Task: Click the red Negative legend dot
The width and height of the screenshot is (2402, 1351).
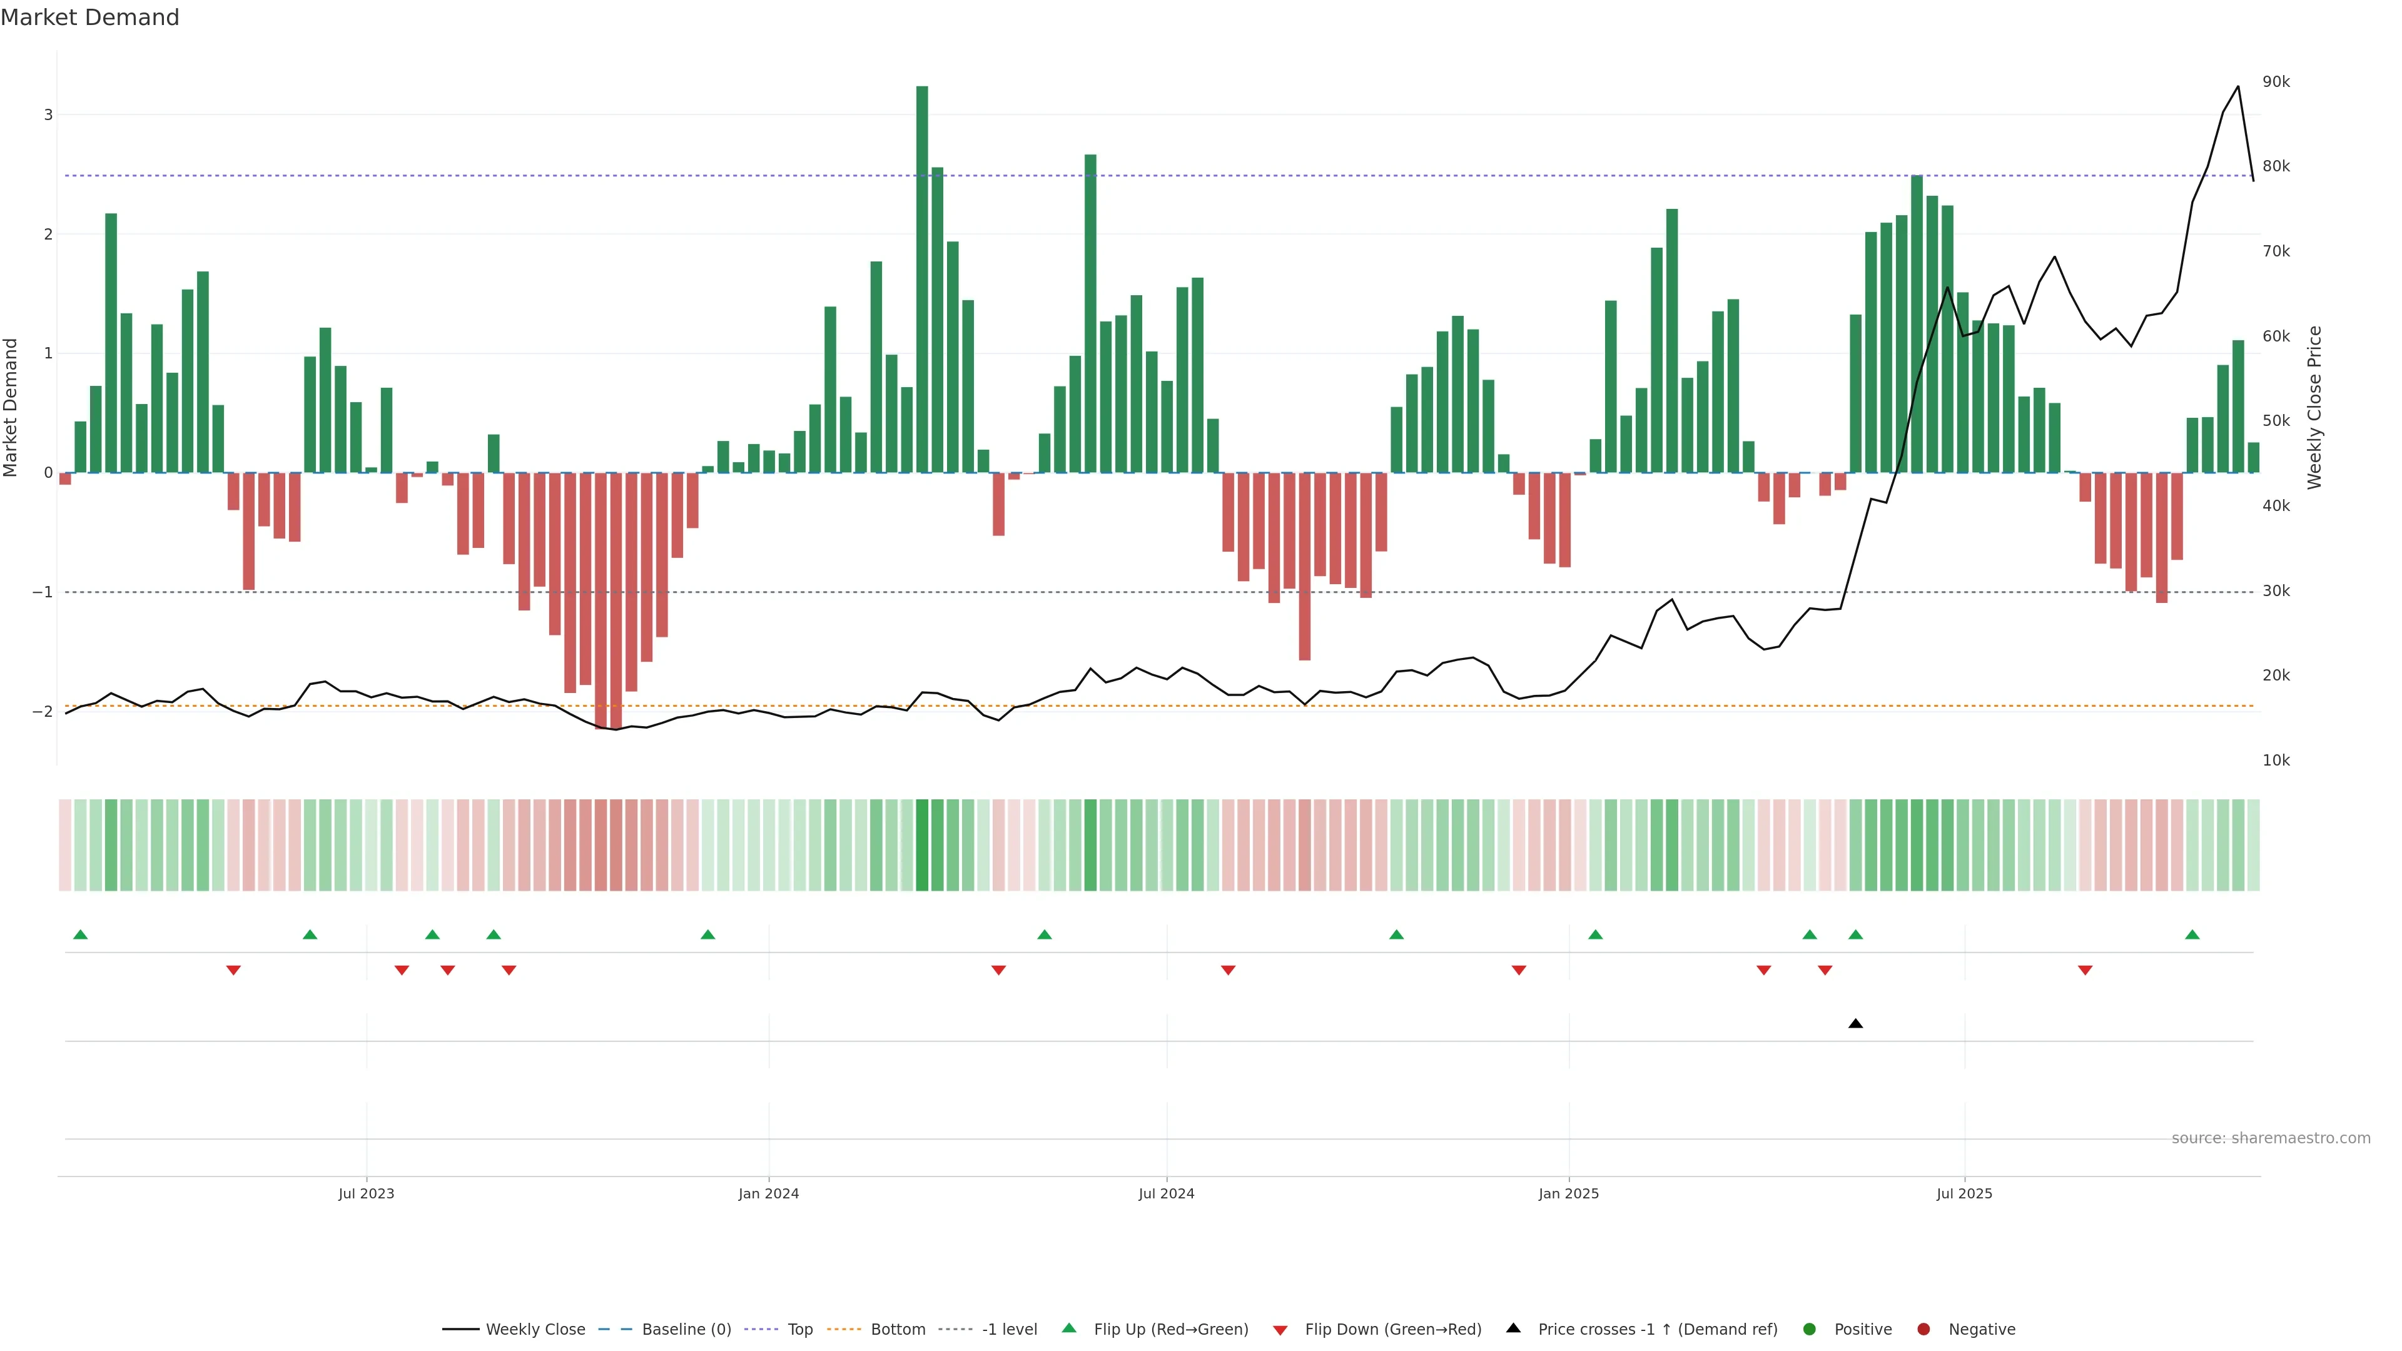Action: coord(1923,1330)
